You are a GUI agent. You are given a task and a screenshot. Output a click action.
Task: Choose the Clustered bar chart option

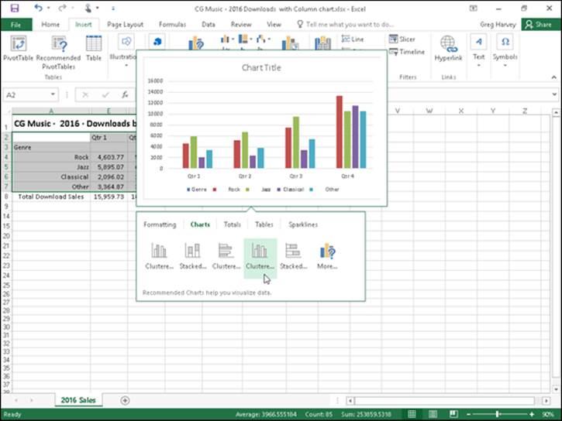pos(226,256)
